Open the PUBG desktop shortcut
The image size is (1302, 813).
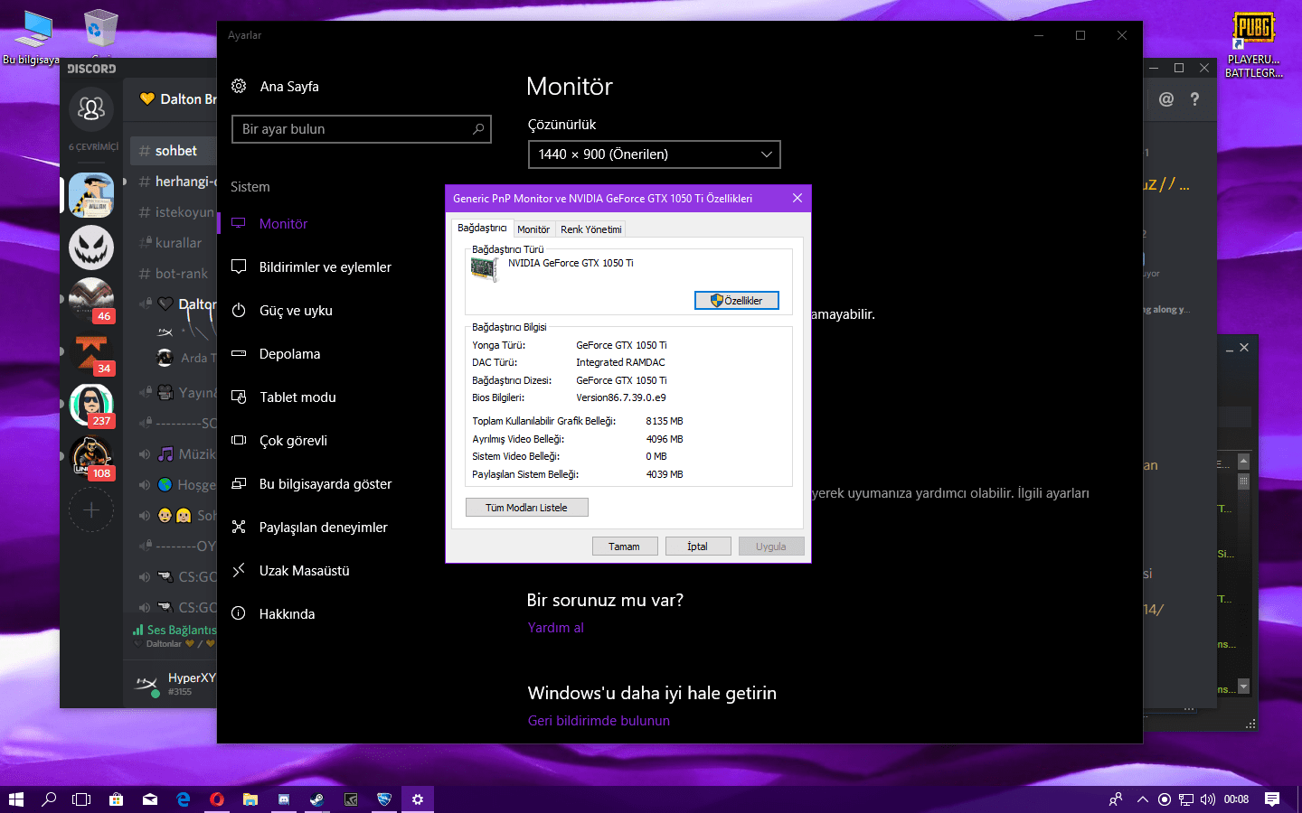[x=1253, y=44]
